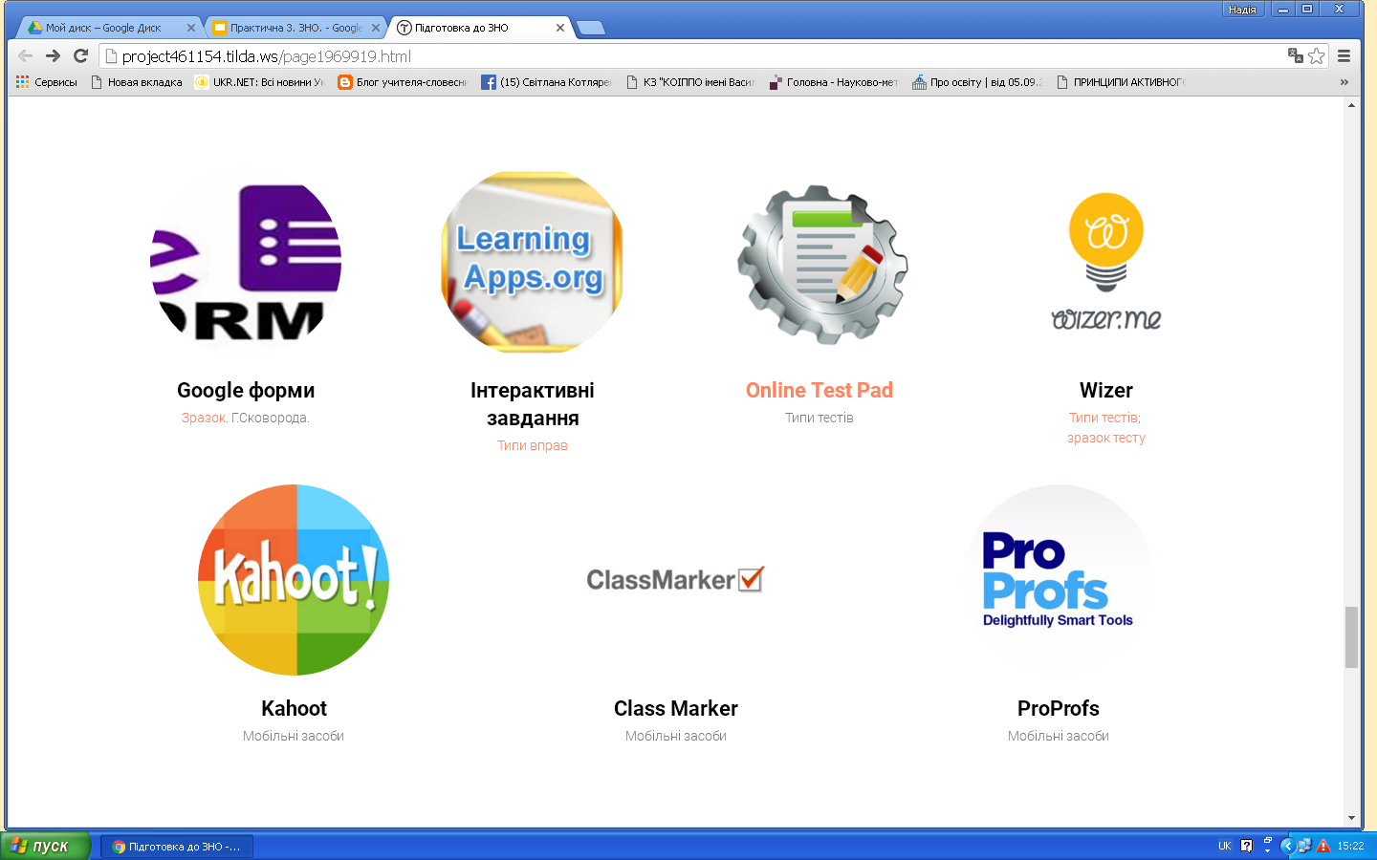Open the 'Сервисы' apps bookmark
1377x860 pixels.
(x=46, y=82)
